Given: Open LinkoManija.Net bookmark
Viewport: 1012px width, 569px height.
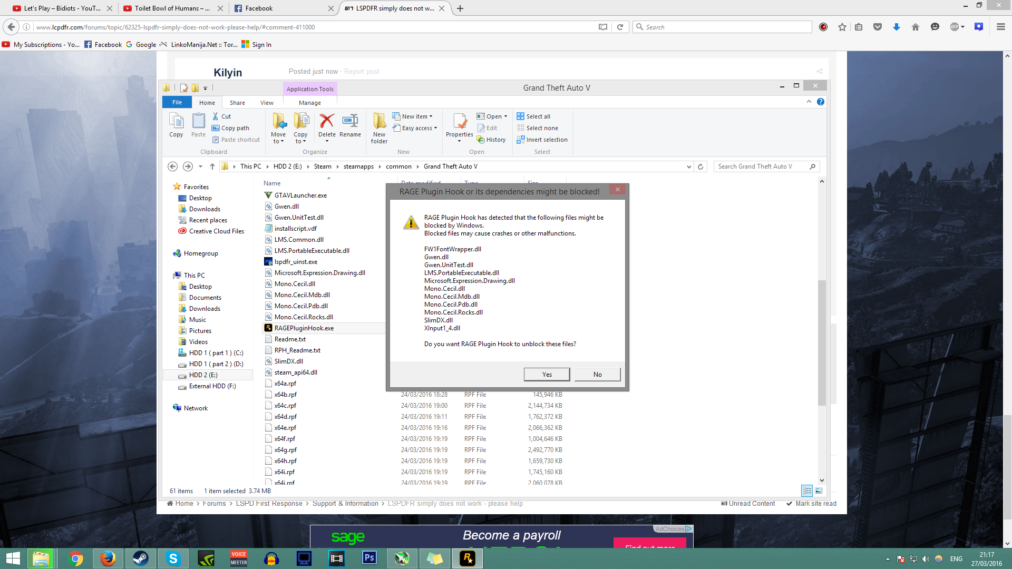Looking at the screenshot, I should (203, 45).
